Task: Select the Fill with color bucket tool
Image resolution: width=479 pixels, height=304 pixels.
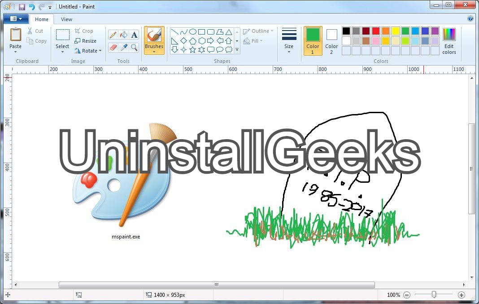Action: point(123,35)
